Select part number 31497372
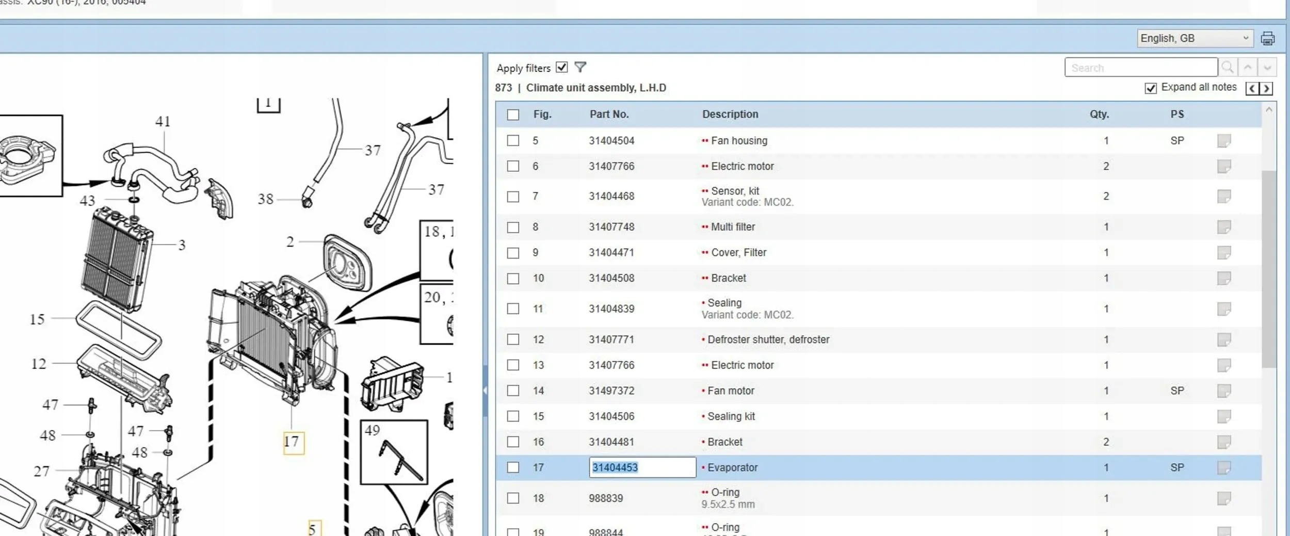The height and width of the screenshot is (536, 1290). (x=611, y=391)
